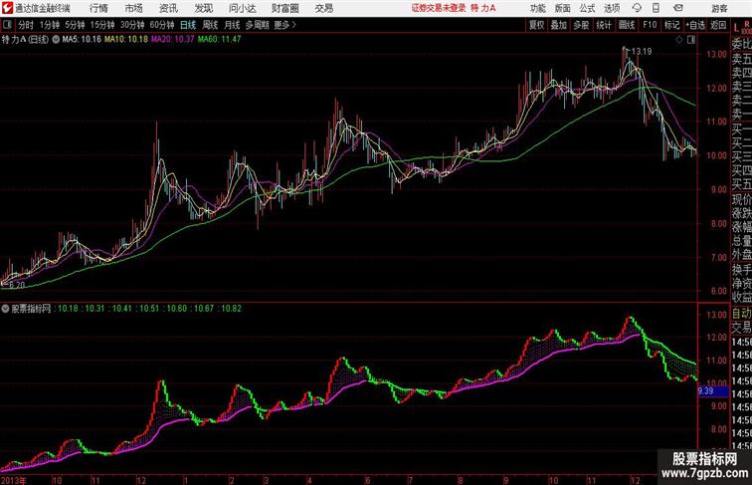The image size is (752, 485).
Task: Click the 复权 toolbar button
Action: pos(536,25)
